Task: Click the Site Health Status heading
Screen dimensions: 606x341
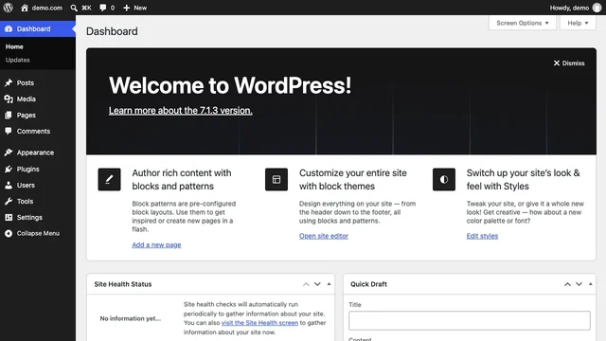Action: tap(123, 284)
